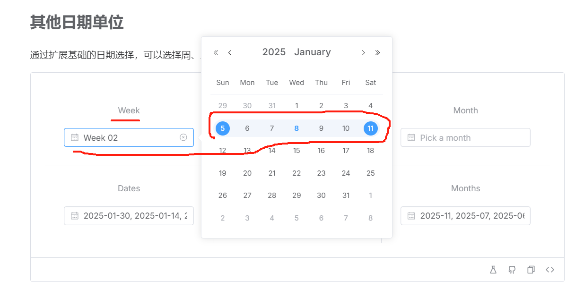Open the flask playground icon
Image resolution: width=567 pixels, height=289 pixels.
tap(493, 270)
